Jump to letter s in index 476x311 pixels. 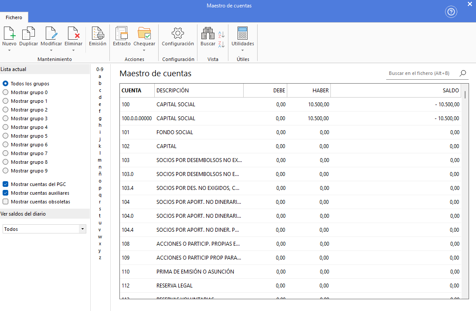(x=100, y=209)
